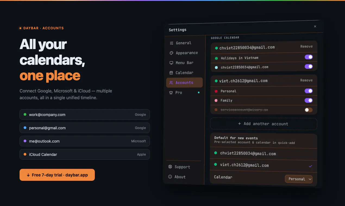The height and width of the screenshot is (206, 345).
Task: Click the Settings window title
Action: click(177, 30)
